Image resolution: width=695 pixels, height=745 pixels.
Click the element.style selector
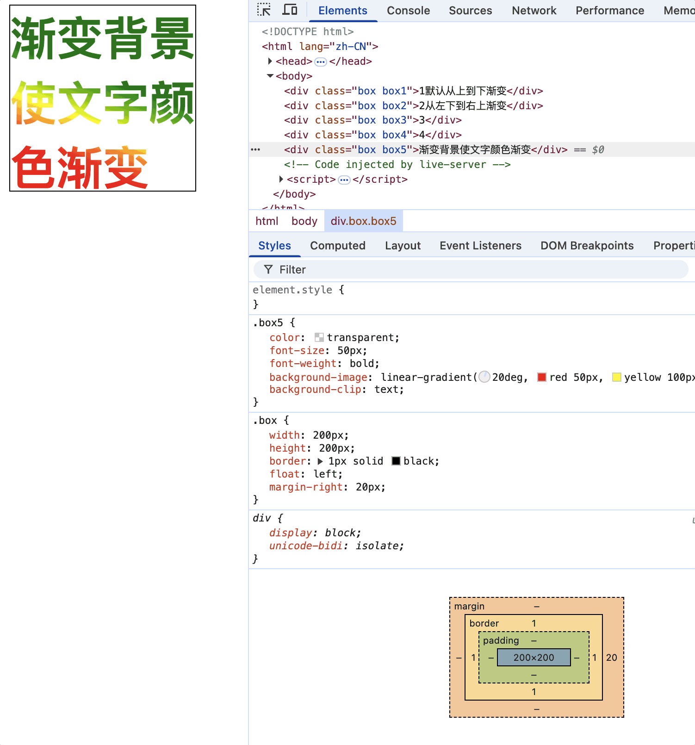(x=292, y=290)
